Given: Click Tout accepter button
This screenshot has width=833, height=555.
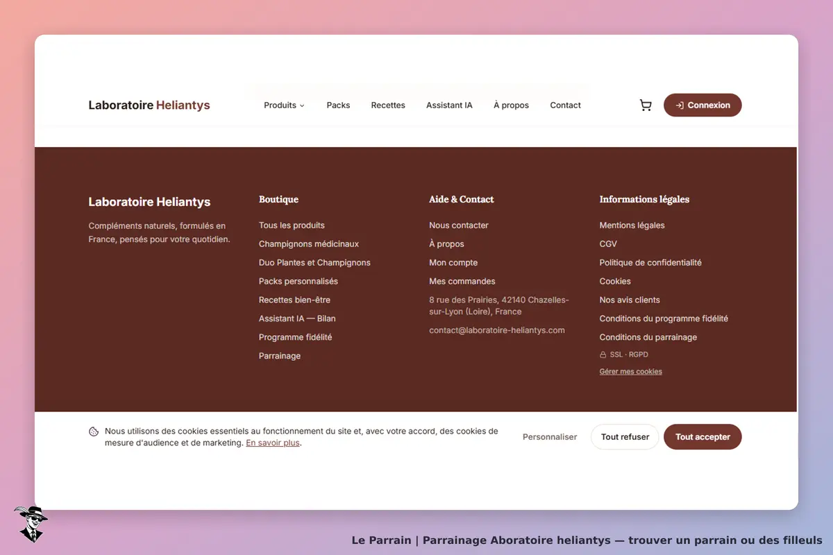Looking at the screenshot, I should tap(702, 437).
